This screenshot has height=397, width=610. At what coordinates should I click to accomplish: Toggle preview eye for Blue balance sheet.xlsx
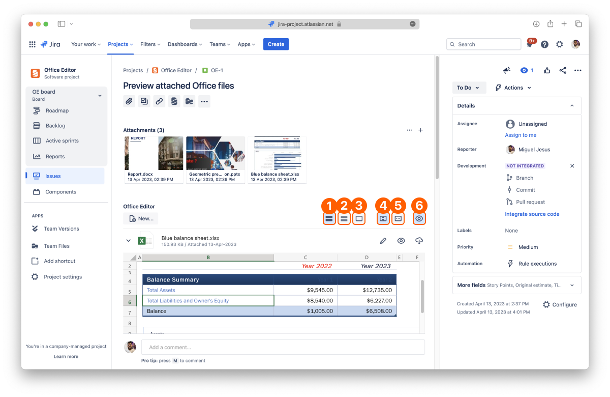pyautogui.click(x=401, y=241)
